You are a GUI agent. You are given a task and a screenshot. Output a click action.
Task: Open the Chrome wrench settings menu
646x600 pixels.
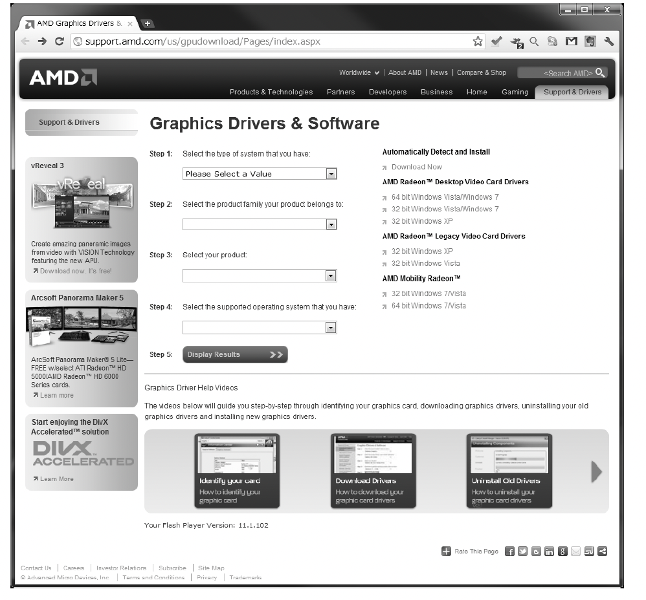[609, 41]
